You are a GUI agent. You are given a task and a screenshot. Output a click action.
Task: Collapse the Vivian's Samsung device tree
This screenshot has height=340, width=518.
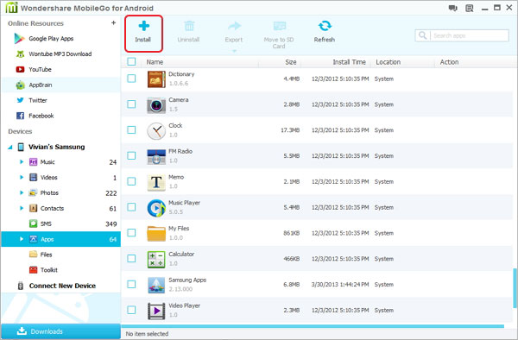click(x=10, y=148)
